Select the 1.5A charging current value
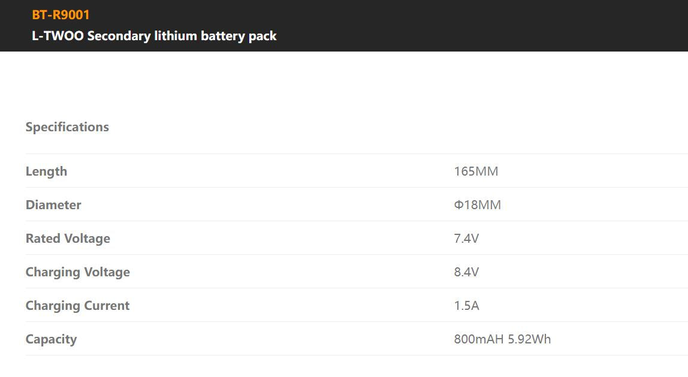The height and width of the screenshot is (377, 688). [466, 306]
